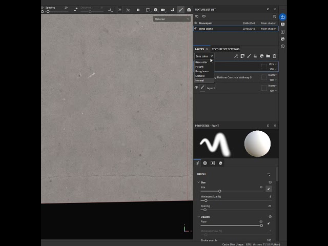This screenshot has width=328, height=246.
Task: Open the Alpha properties tab icon
Action: pyautogui.click(x=205, y=163)
